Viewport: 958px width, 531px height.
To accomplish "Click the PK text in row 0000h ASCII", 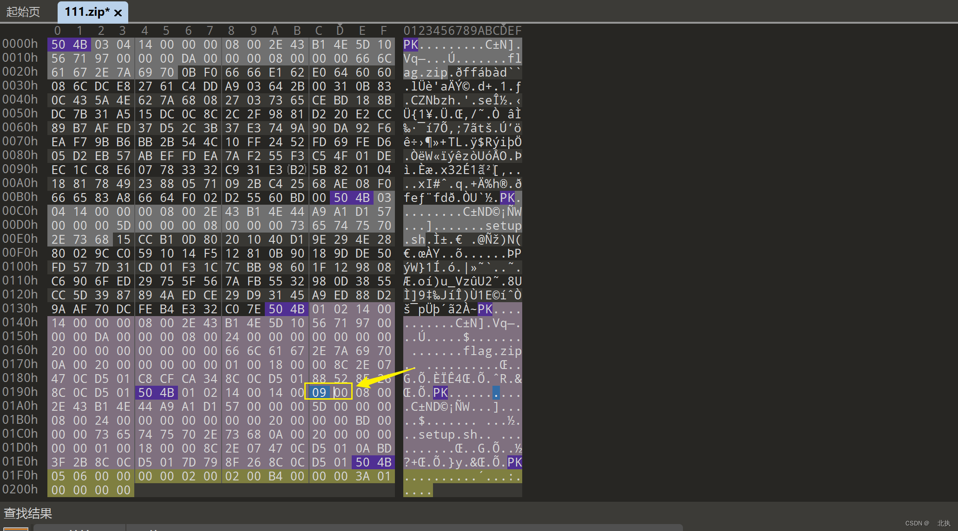I will coord(411,45).
